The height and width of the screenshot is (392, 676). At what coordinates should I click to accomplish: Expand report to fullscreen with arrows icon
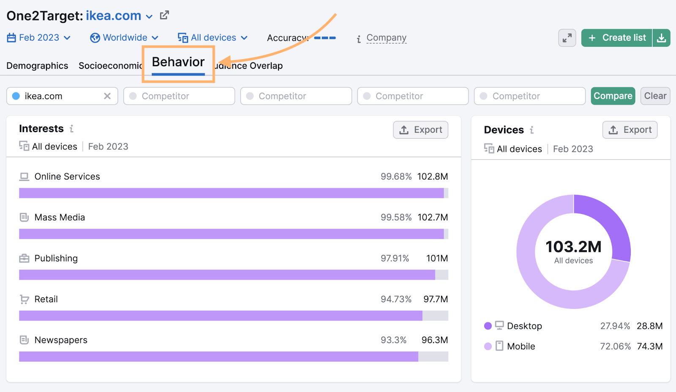point(567,38)
